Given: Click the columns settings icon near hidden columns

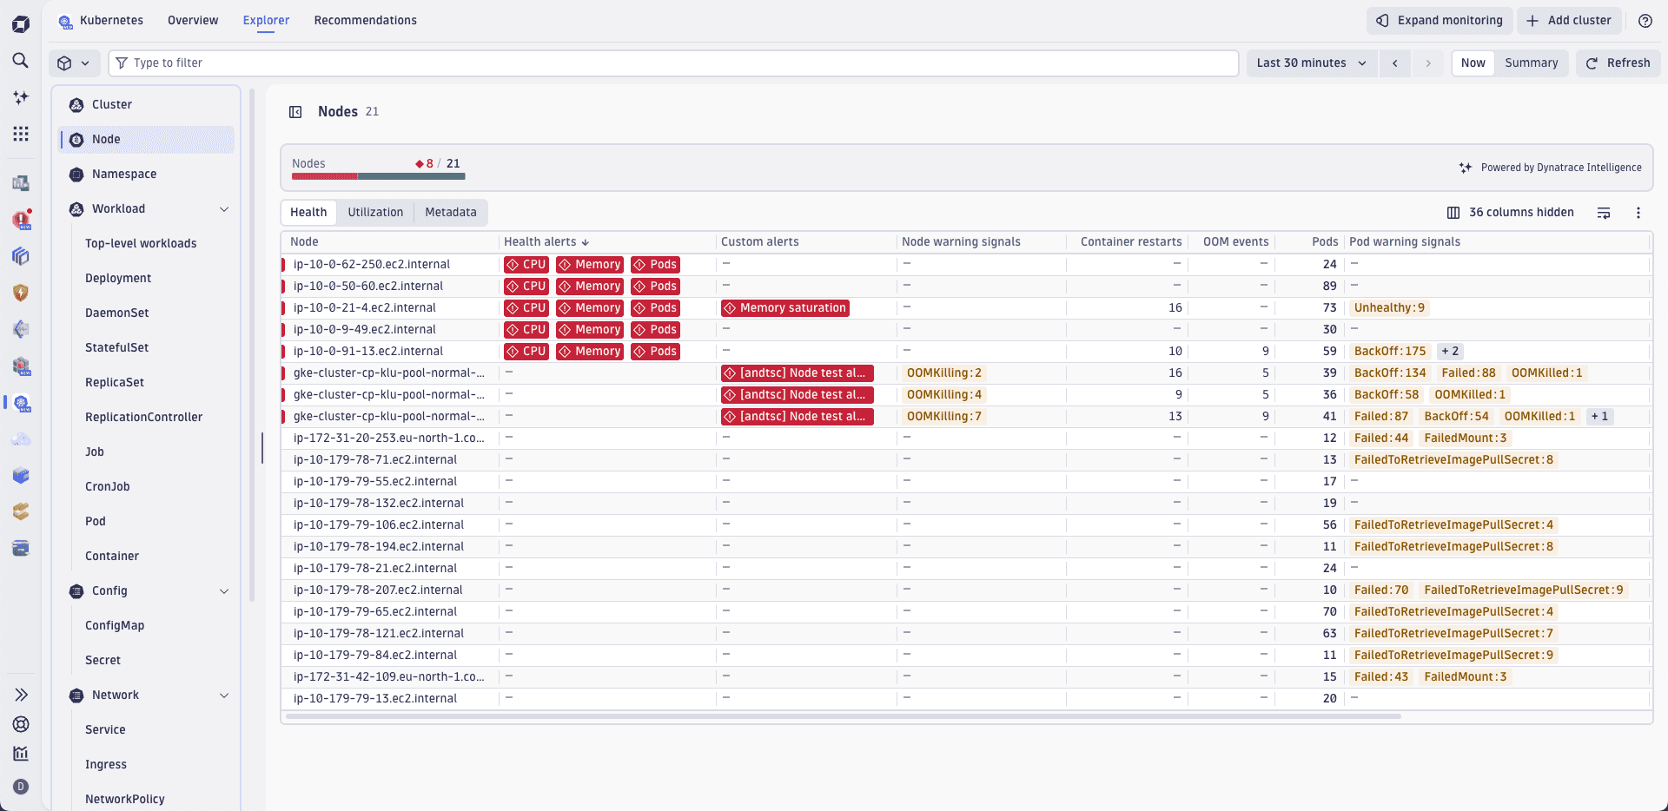Looking at the screenshot, I should [x=1453, y=212].
